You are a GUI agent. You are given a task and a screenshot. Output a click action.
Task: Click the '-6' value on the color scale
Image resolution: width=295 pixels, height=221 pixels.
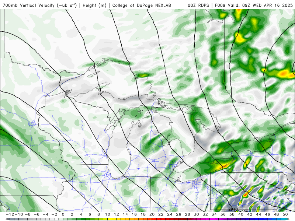tap(37, 214)
